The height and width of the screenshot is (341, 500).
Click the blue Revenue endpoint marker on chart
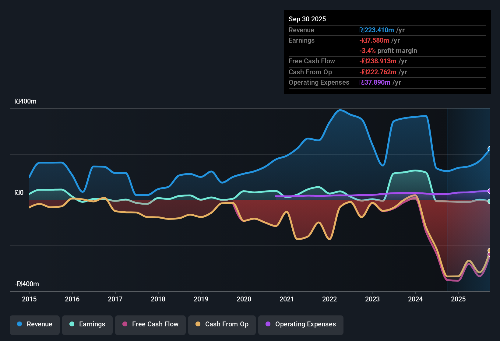(490, 149)
